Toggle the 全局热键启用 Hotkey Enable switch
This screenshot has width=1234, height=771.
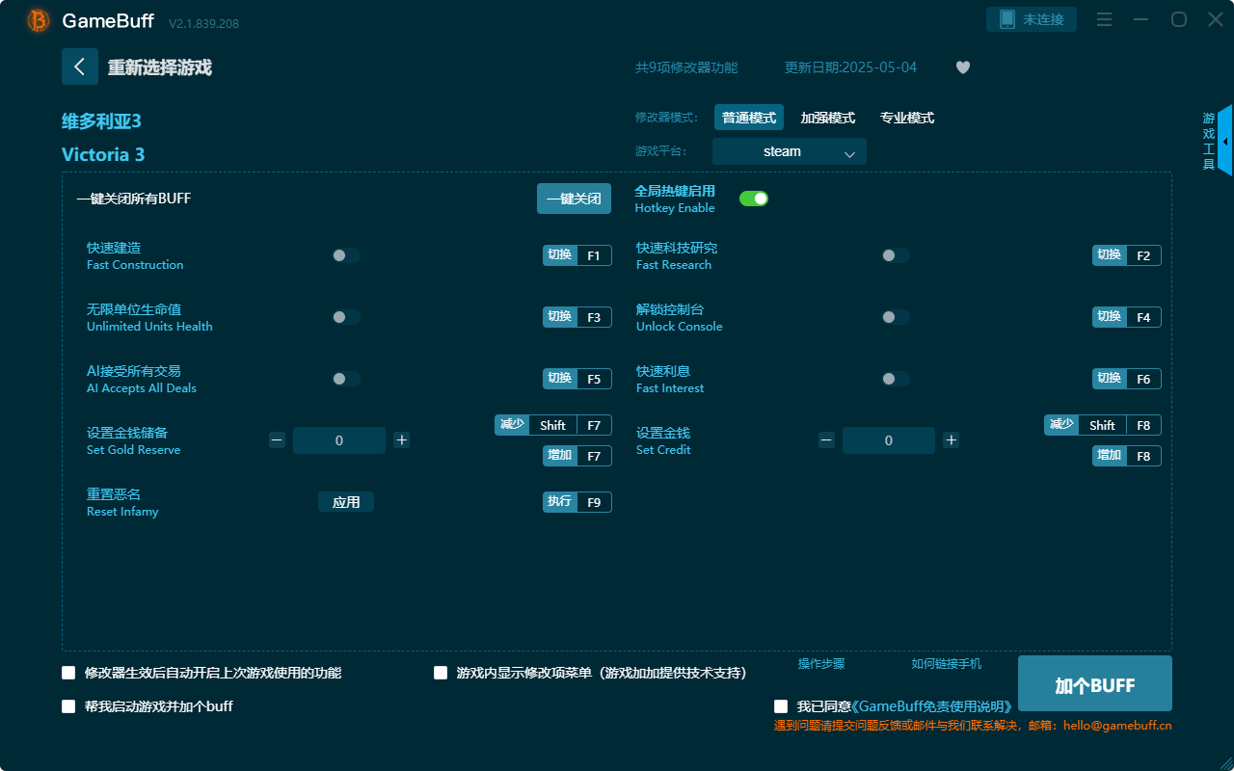(753, 198)
